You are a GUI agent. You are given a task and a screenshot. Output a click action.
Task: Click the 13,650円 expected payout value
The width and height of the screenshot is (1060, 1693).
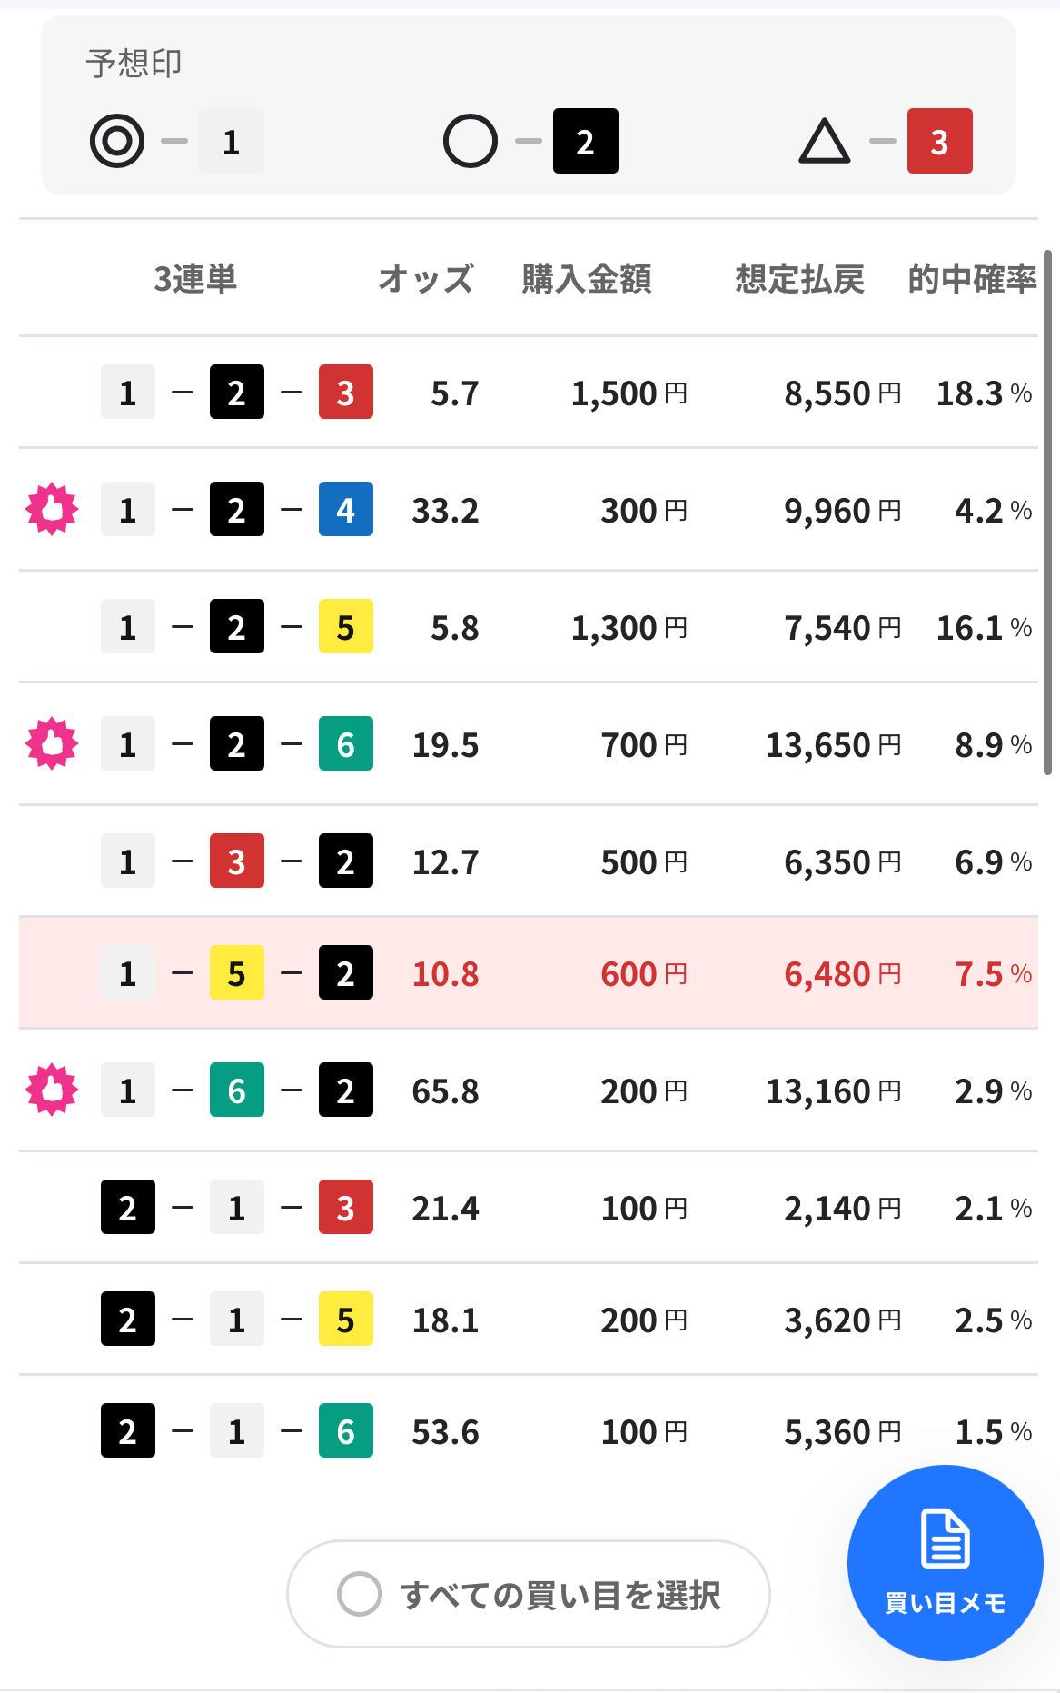point(833,745)
